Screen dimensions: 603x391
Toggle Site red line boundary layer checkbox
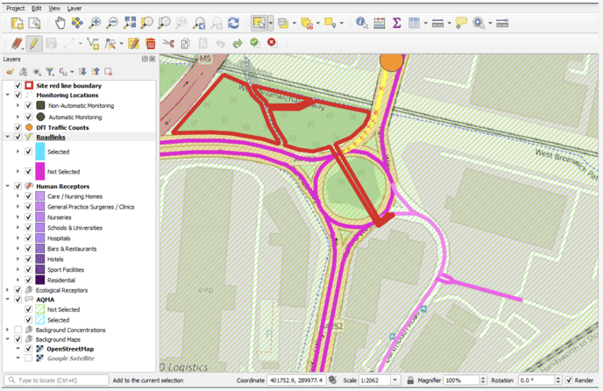point(18,85)
